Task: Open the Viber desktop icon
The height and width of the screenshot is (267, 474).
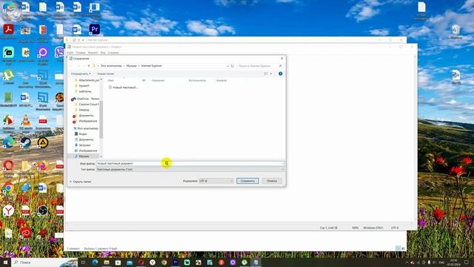Action: point(59,53)
